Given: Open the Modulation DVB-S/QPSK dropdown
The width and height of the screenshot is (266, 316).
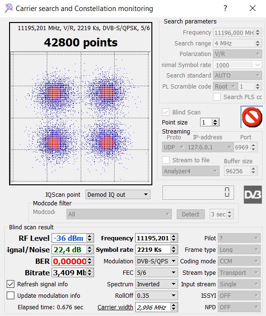Looking at the screenshot, I should pos(157,261).
